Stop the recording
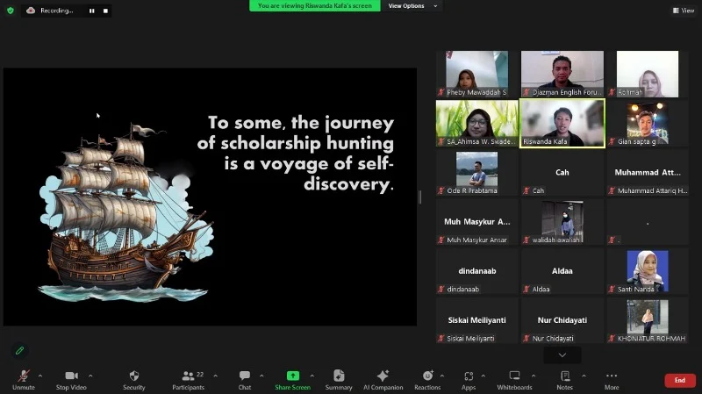Image resolution: width=702 pixels, height=394 pixels. tap(104, 11)
